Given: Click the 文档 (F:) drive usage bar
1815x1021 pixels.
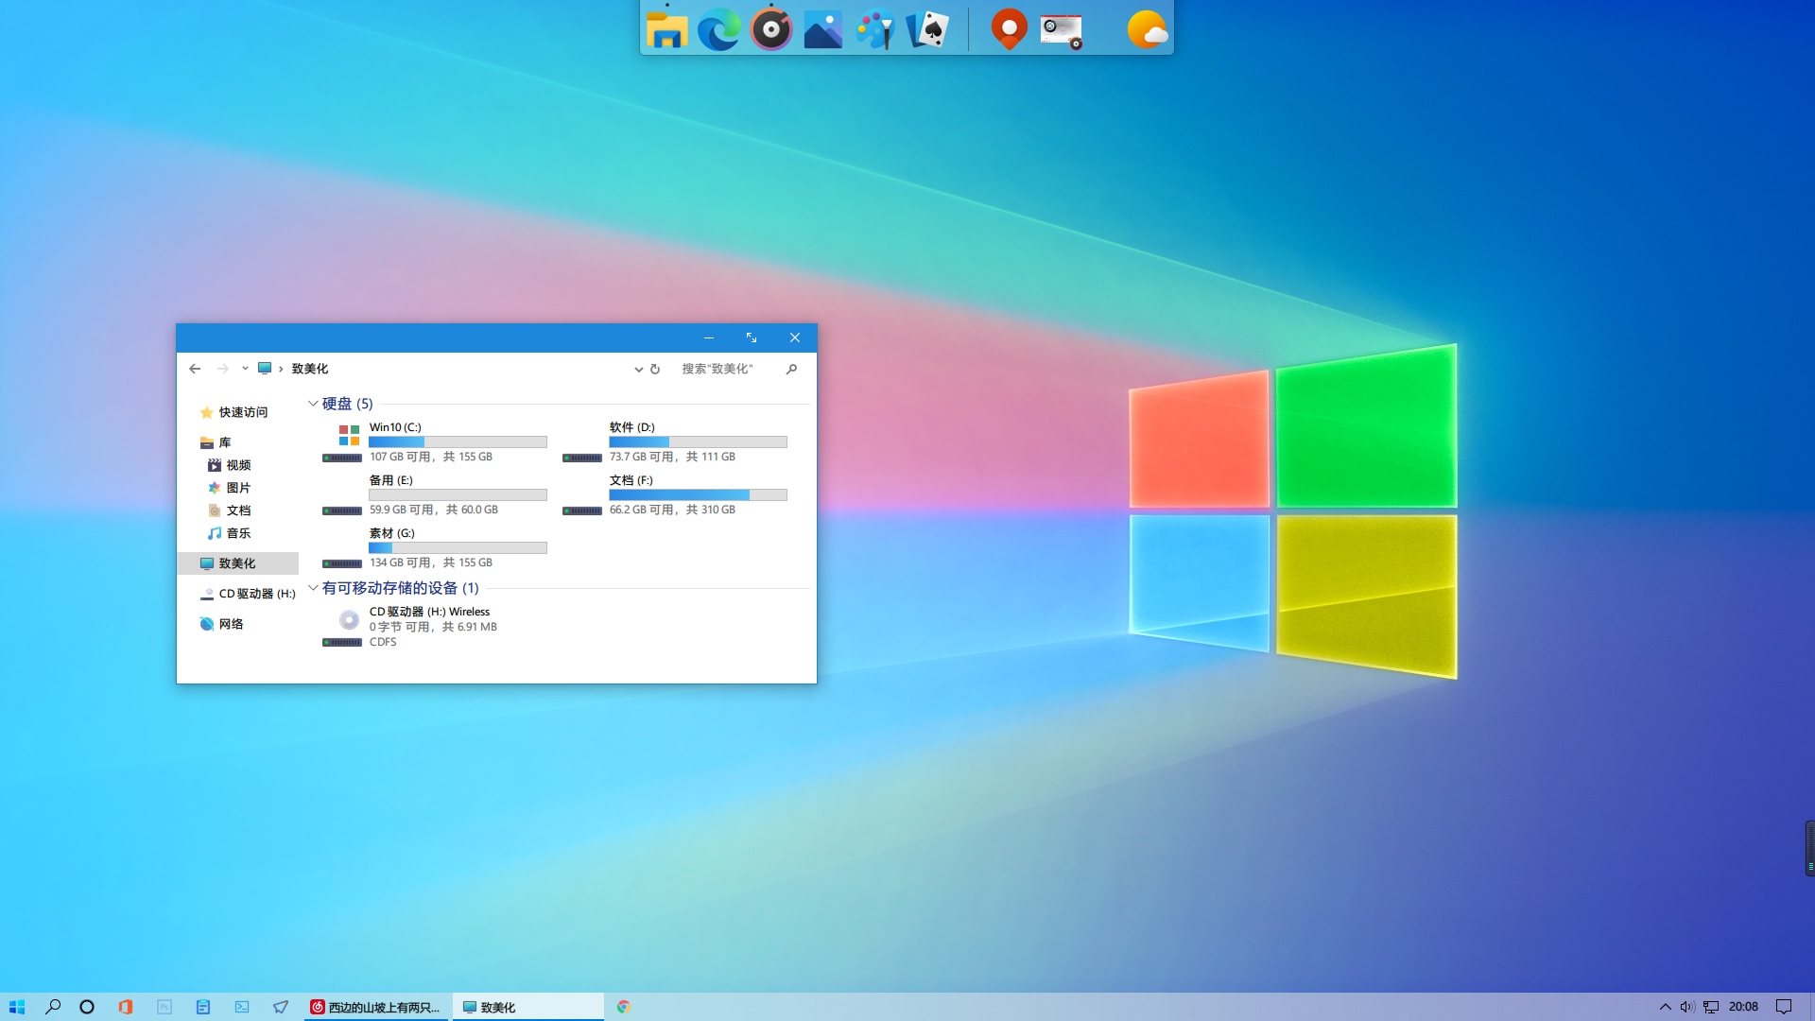Looking at the screenshot, I should coord(698,494).
